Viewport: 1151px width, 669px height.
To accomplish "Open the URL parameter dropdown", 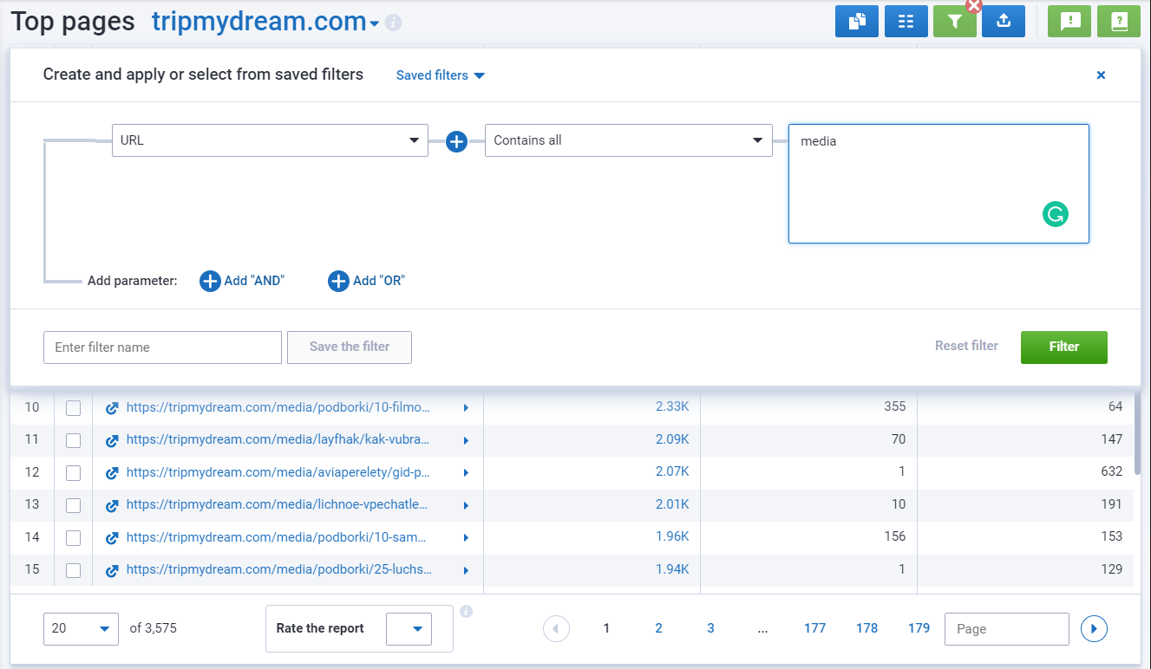I will coord(270,140).
